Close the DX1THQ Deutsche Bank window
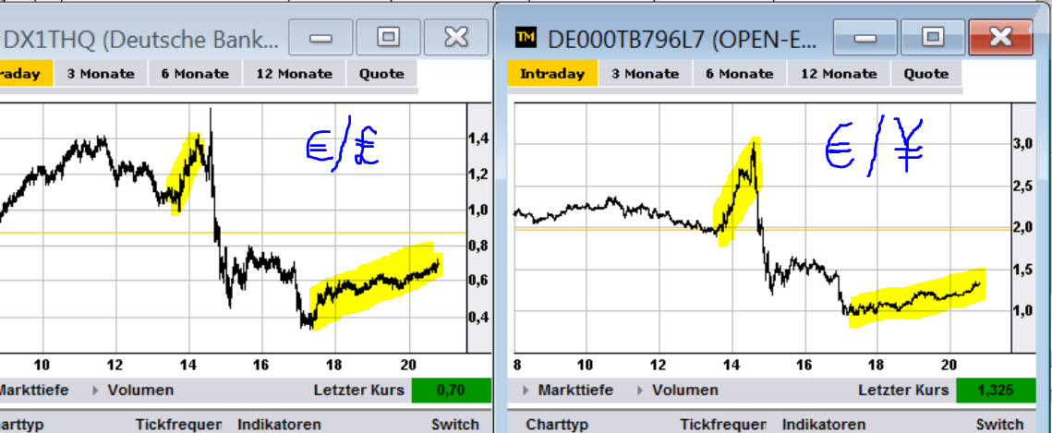 pyautogui.click(x=456, y=37)
